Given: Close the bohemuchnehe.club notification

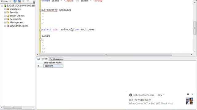Looking at the screenshot, I should coord(193,94).
